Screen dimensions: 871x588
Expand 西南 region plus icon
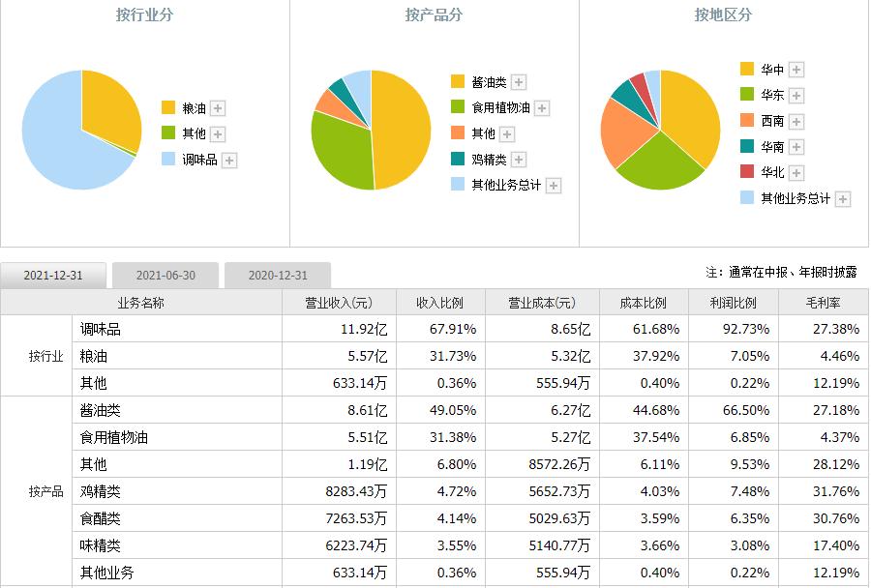coord(796,121)
